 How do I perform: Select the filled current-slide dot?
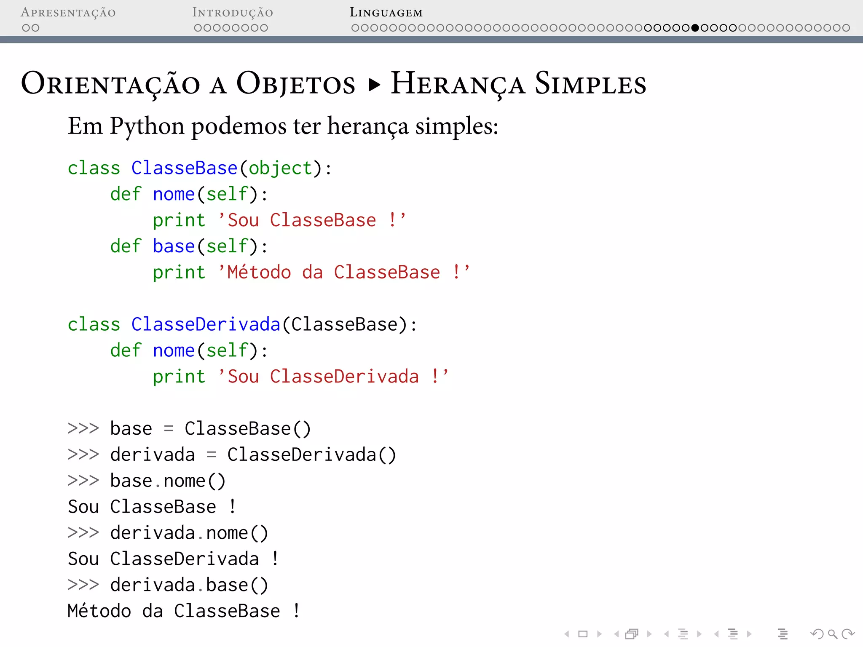coord(695,28)
